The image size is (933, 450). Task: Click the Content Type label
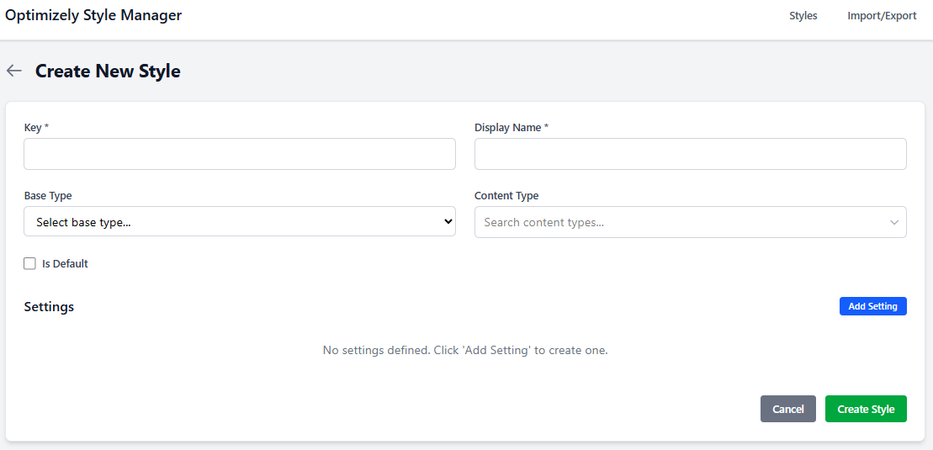(506, 195)
